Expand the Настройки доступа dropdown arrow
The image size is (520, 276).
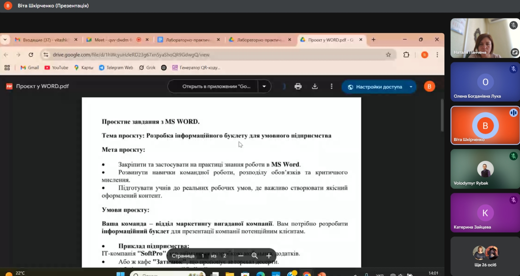[x=411, y=87]
